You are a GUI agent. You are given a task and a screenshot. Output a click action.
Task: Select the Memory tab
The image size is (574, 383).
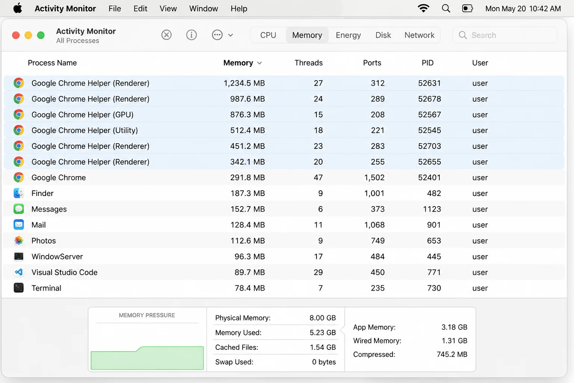(x=307, y=35)
